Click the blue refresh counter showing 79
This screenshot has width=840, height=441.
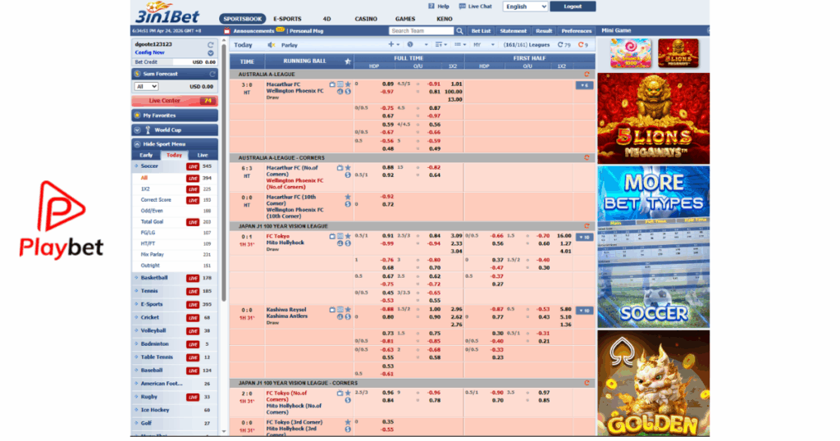click(564, 45)
